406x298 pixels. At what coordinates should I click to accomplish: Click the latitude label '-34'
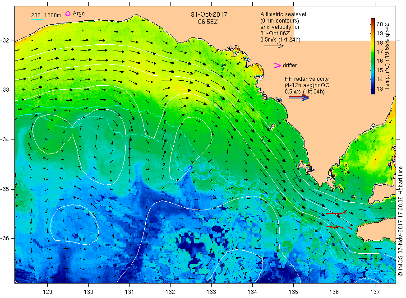[x=5, y=140]
